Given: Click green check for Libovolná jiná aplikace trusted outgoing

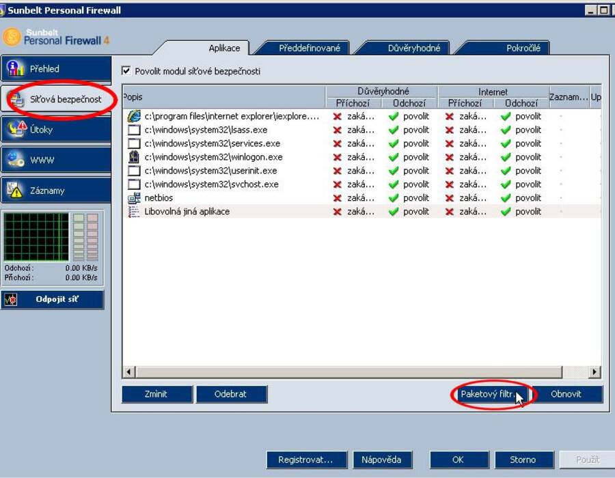Looking at the screenshot, I should pos(393,212).
